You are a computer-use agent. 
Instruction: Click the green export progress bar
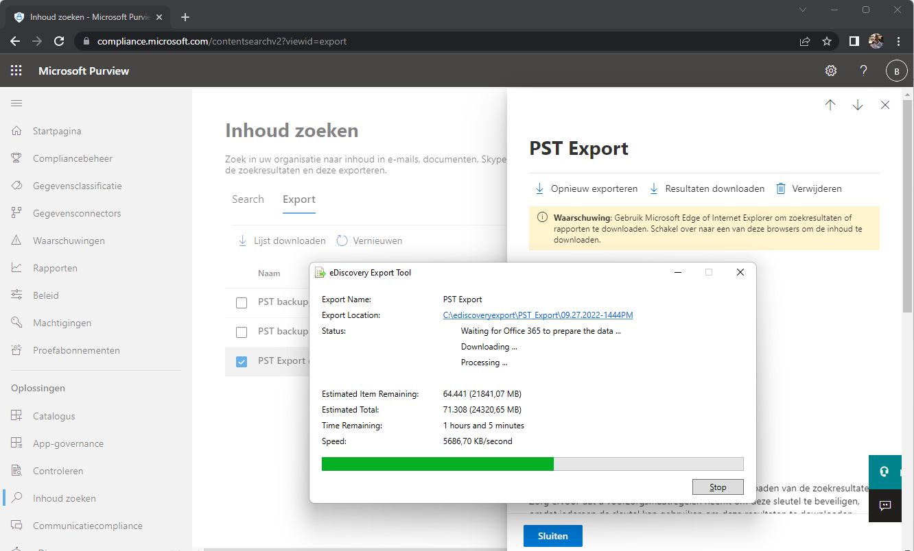coord(437,464)
